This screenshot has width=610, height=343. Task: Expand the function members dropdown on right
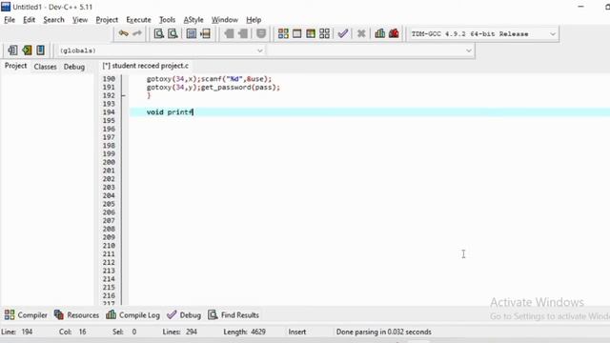(468, 50)
